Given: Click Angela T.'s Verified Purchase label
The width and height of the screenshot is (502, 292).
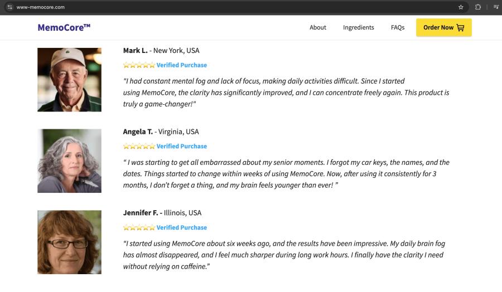Looking at the screenshot, I should (x=182, y=147).
